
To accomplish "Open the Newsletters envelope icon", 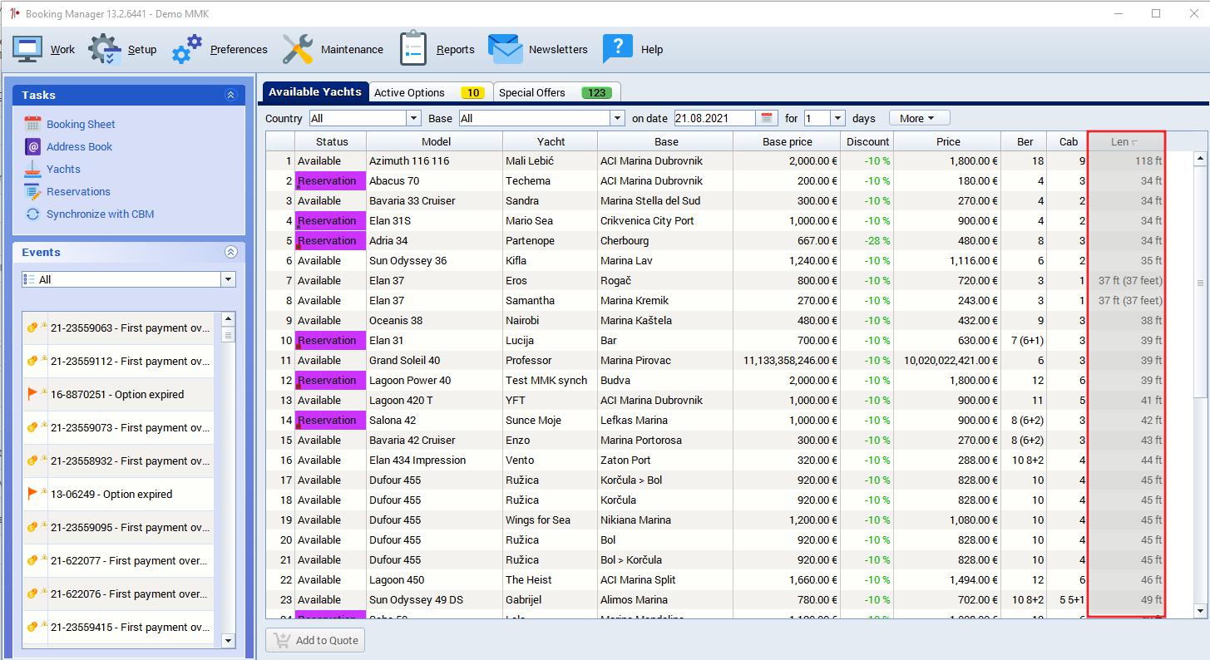I will (x=505, y=49).
